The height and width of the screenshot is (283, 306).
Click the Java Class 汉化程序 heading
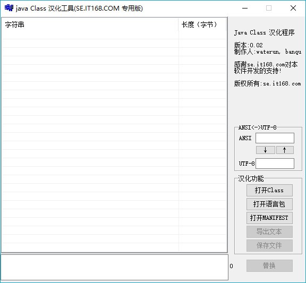(264, 32)
